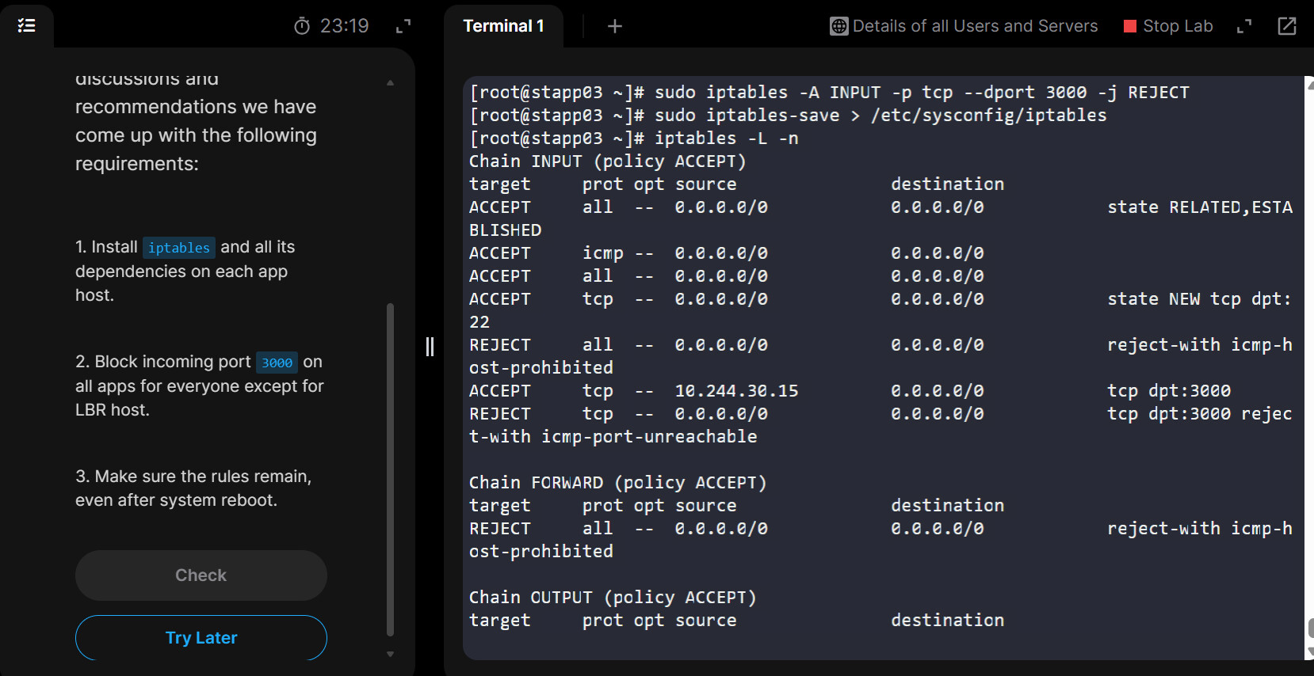1314x676 pixels.
Task: Open Details of all Users and Servers
Action: pos(975,26)
